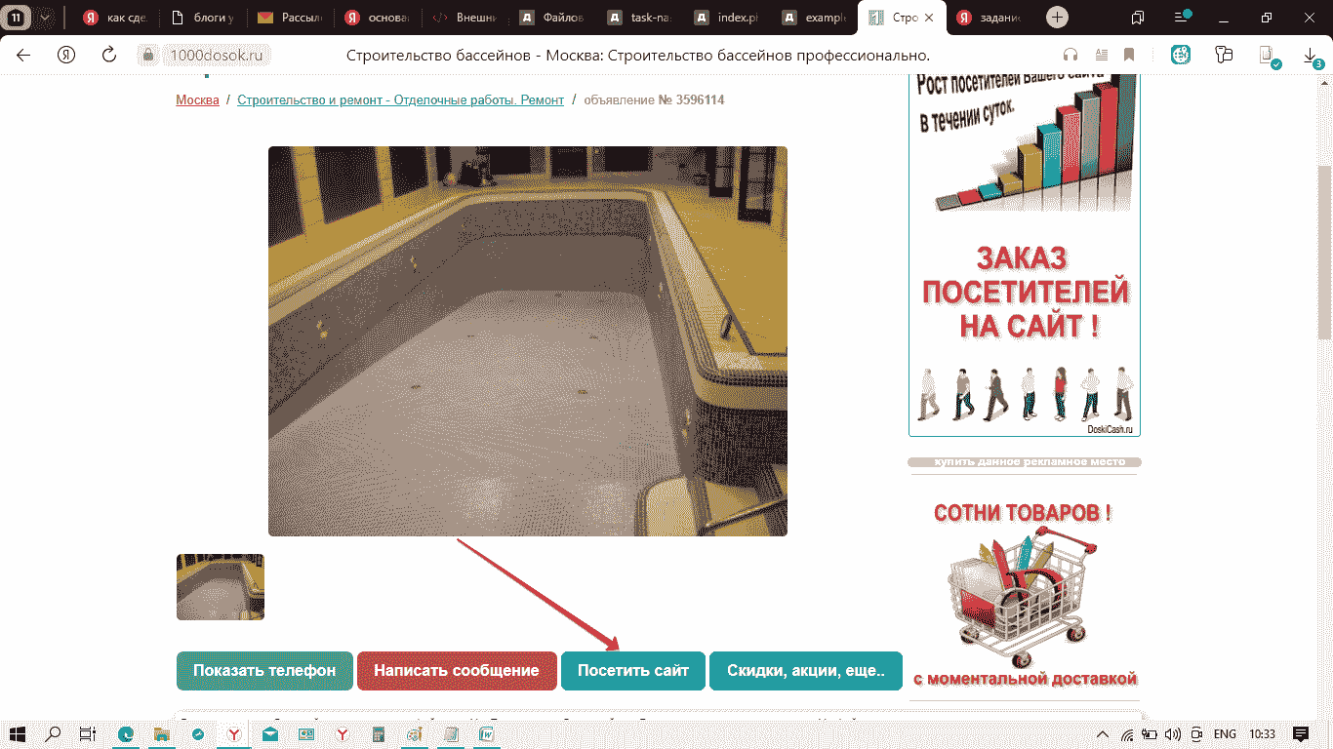Select the small pool photo thumbnail
Viewport: 1333px width, 749px height.
221,587
